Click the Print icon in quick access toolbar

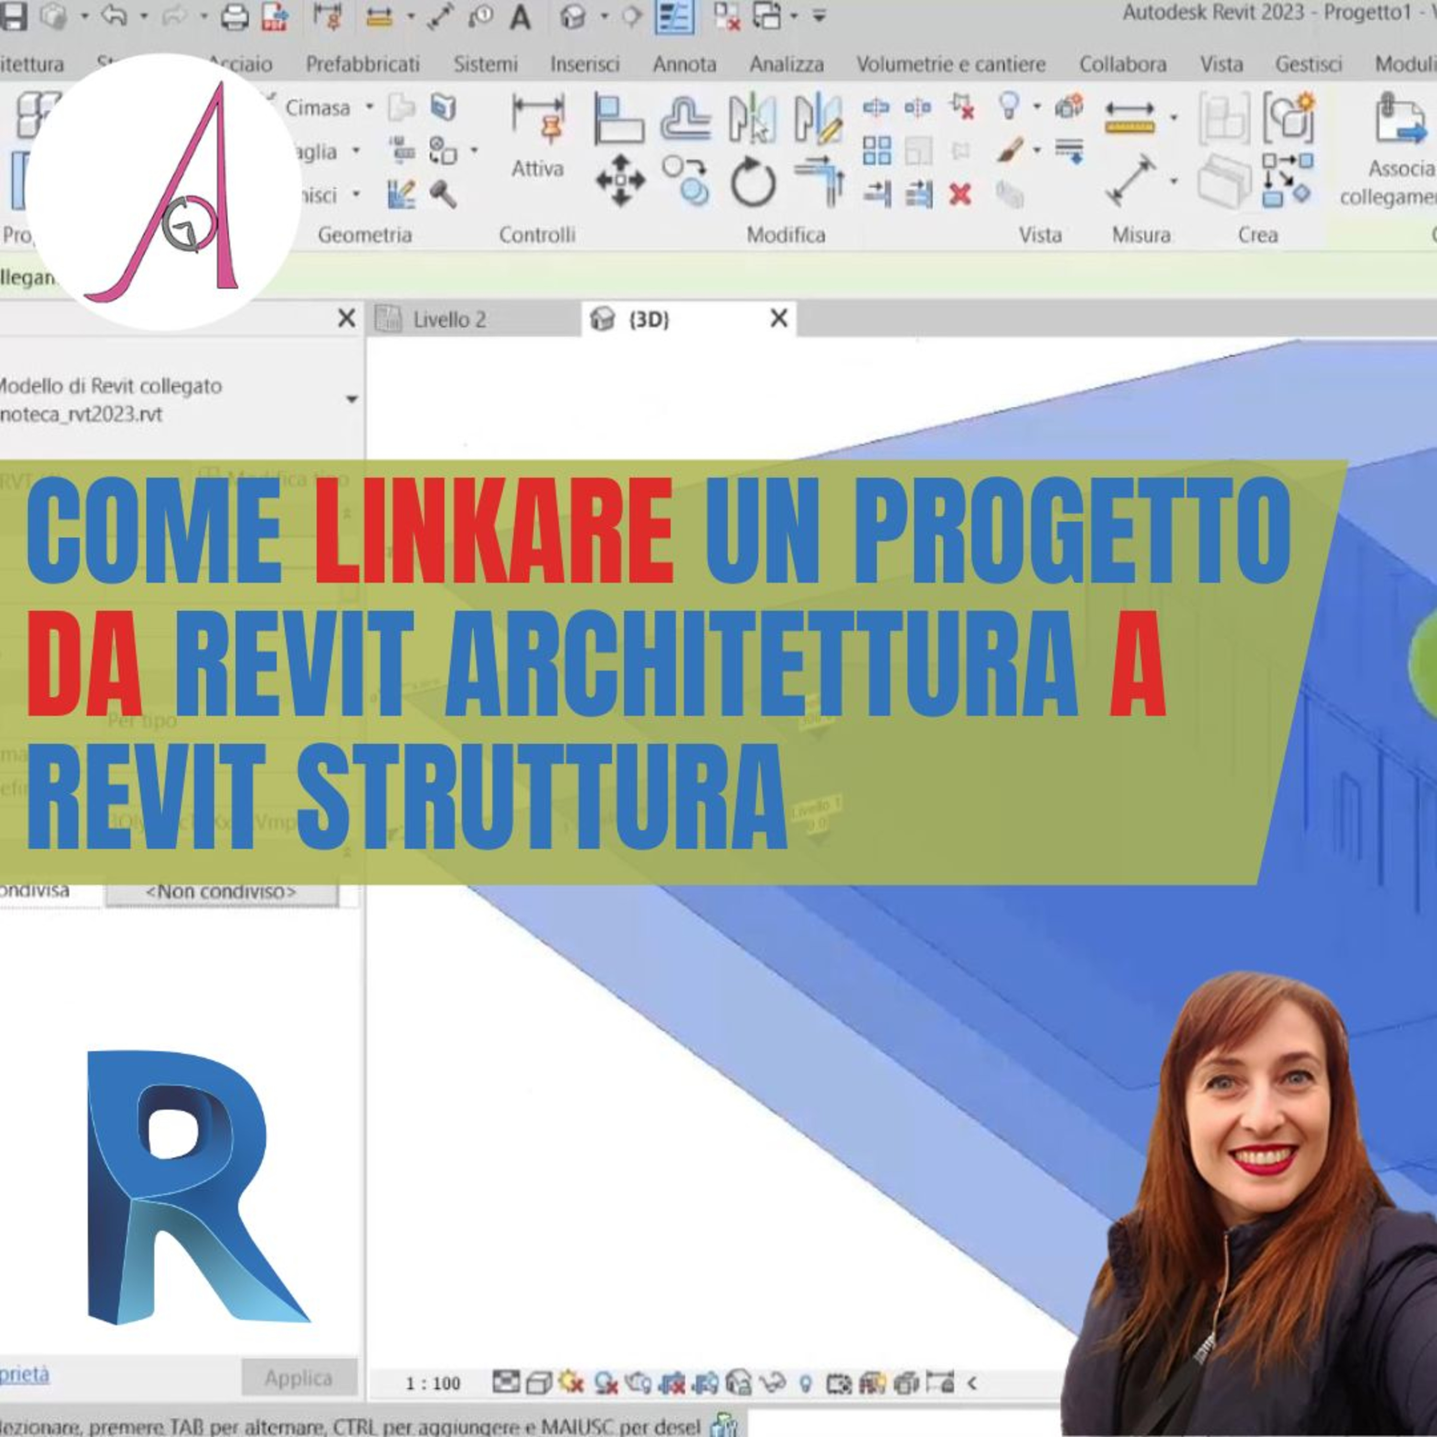tap(235, 16)
